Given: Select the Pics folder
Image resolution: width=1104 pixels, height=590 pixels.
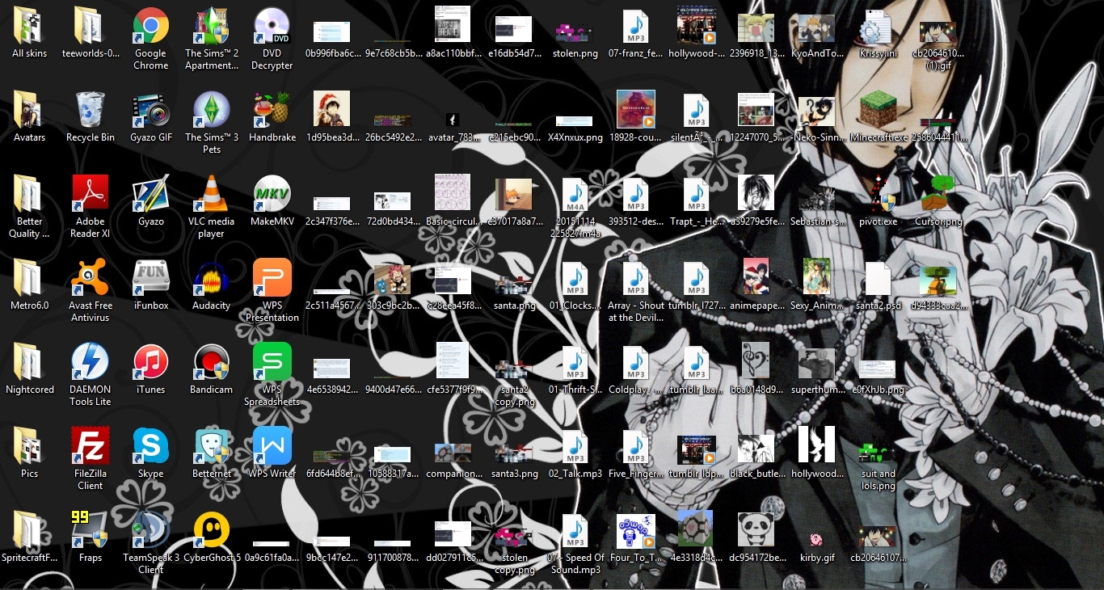Looking at the screenshot, I should click(x=30, y=447).
